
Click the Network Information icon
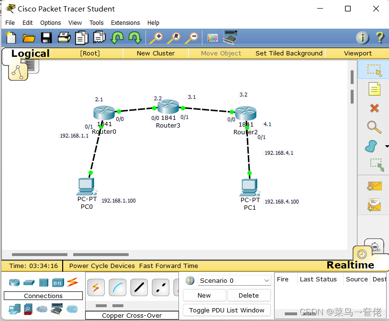pyautogui.click(x=363, y=38)
